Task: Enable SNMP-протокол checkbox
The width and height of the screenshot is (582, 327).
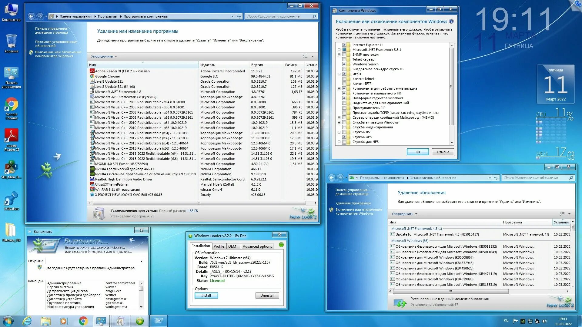Action: (x=344, y=54)
